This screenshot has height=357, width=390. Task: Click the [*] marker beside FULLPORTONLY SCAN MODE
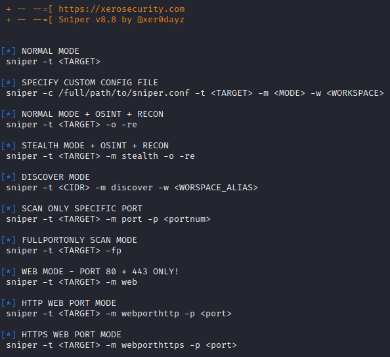click(9, 240)
